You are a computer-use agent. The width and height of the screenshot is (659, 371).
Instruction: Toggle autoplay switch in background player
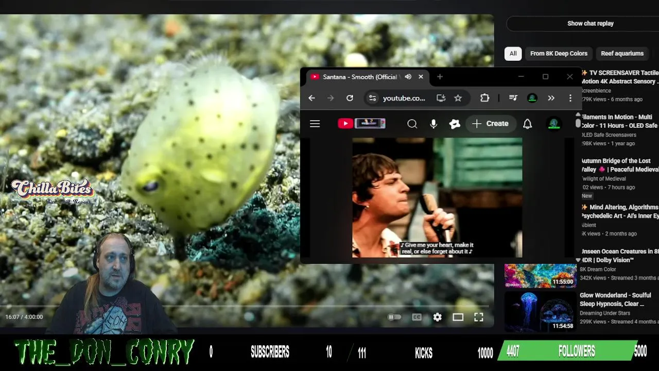pos(394,317)
